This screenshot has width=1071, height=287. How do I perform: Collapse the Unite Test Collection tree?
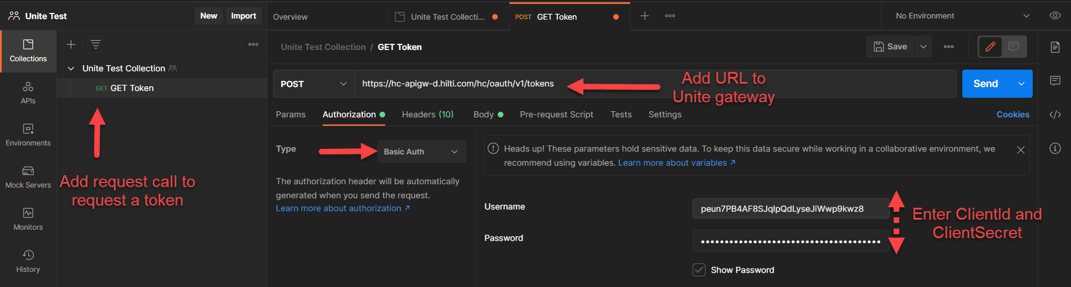[x=71, y=69]
